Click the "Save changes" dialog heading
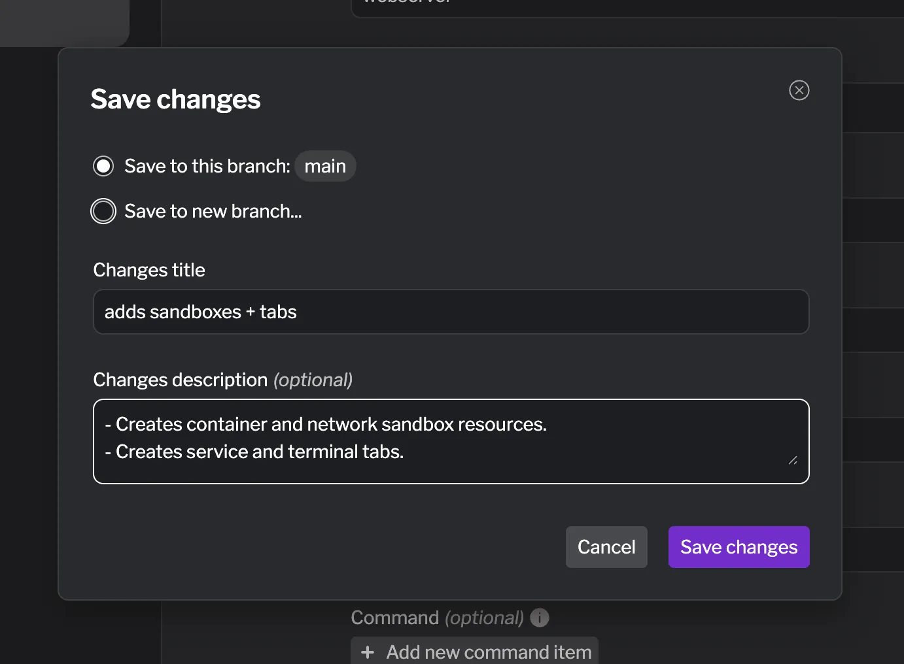The image size is (904, 664). click(175, 99)
